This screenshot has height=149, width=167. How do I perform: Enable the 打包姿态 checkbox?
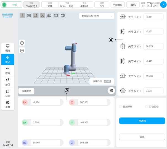[x=147, y=106]
